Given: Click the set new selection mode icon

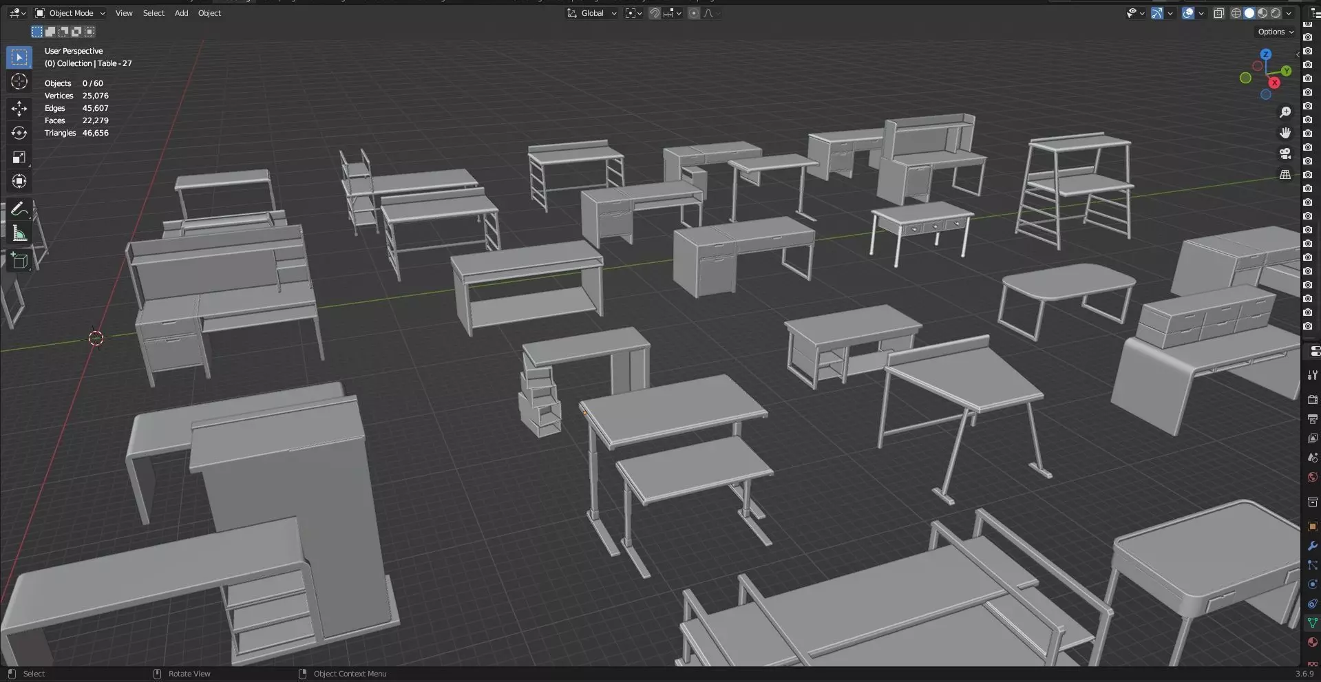Looking at the screenshot, I should click(x=37, y=32).
